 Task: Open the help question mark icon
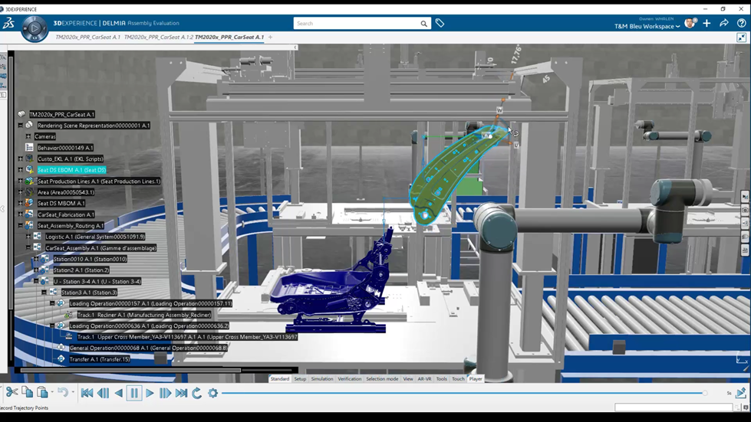coord(742,23)
